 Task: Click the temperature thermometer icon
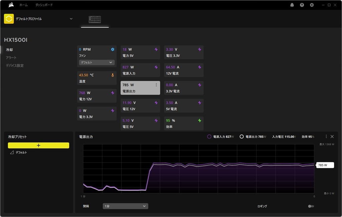(113, 75)
